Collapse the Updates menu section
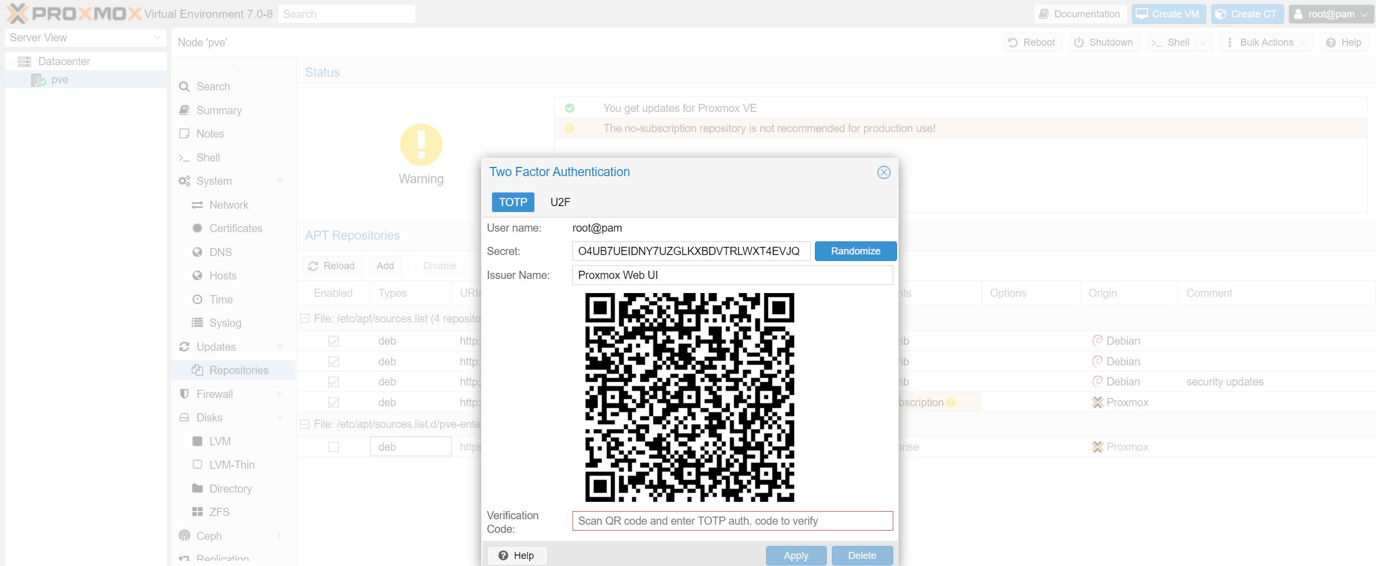This screenshot has height=566, width=1376. point(280,347)
